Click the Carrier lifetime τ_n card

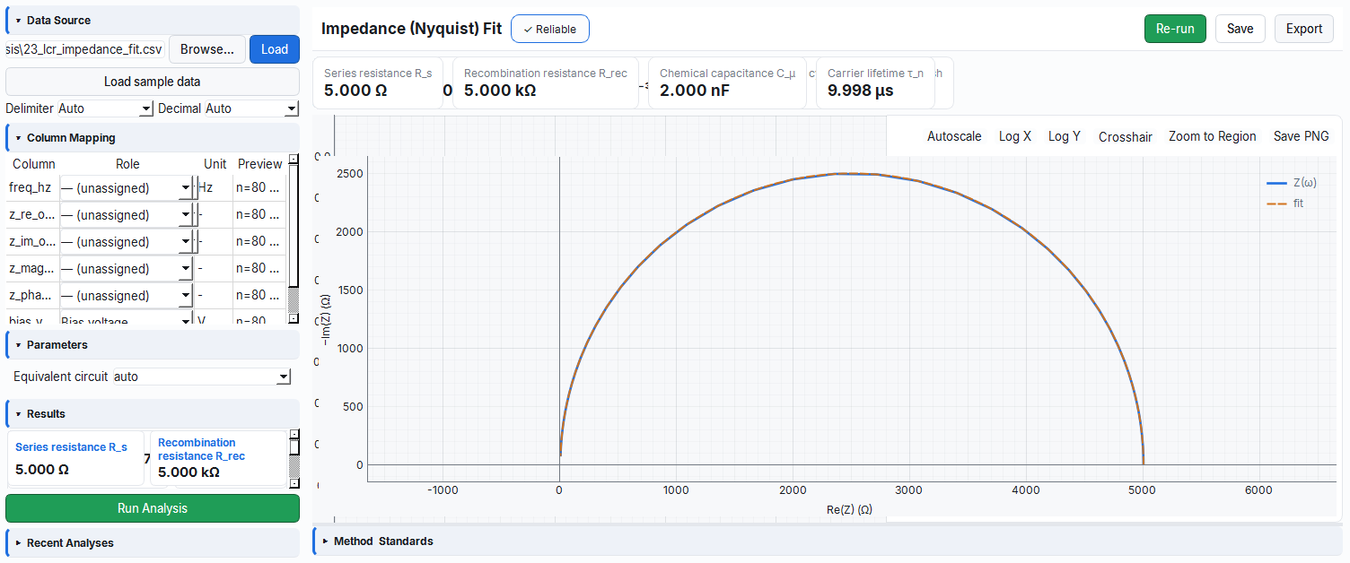pyautogui.click(x=875, y=82)
